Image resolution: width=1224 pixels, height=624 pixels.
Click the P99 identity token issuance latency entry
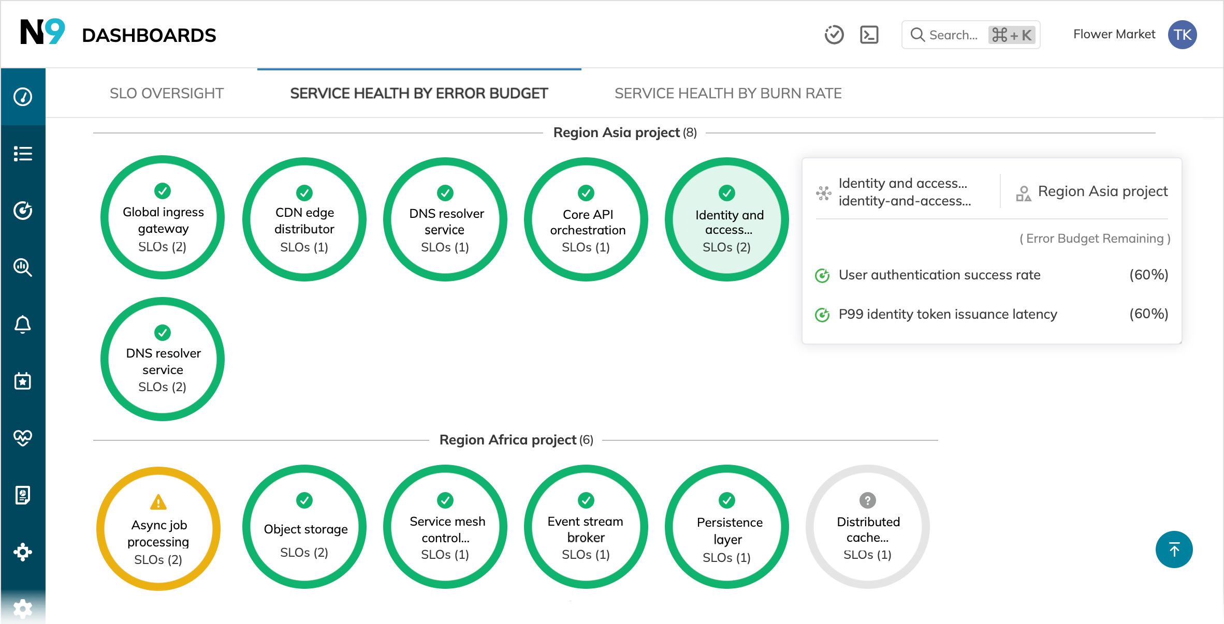tap(947, 314)
